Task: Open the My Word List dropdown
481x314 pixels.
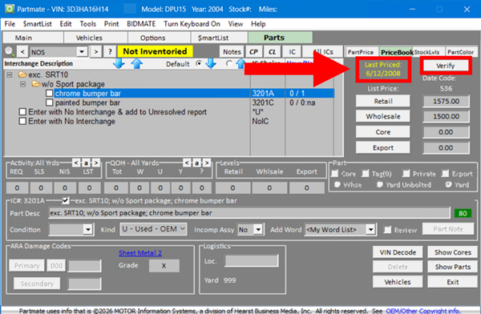Action: pyautogui.click(x=370, y=229)
